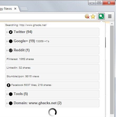Bookmark page with the yellow star icon
The width and height of the screenshot is (116, 117).
(x=93, y=16)
